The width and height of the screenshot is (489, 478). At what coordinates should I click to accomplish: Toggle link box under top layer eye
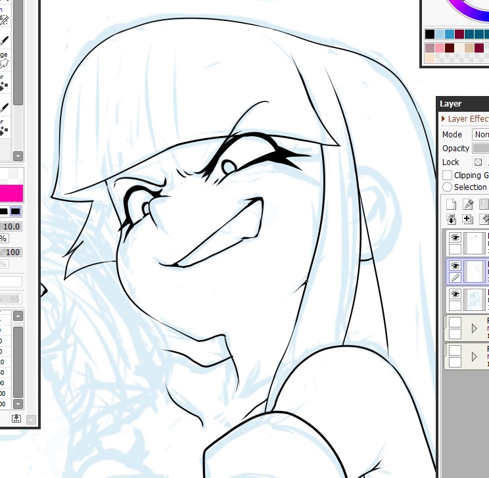point(455,249)
